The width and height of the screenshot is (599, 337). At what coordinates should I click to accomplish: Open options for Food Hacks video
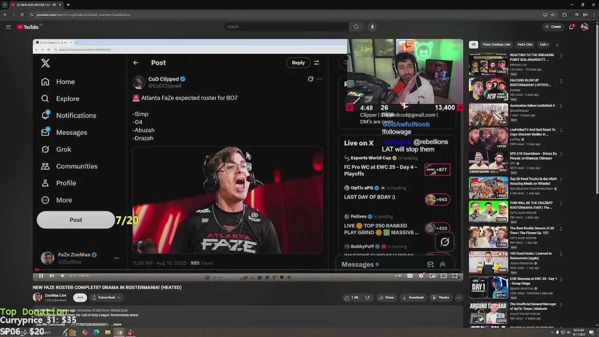(x=561, y=254)
